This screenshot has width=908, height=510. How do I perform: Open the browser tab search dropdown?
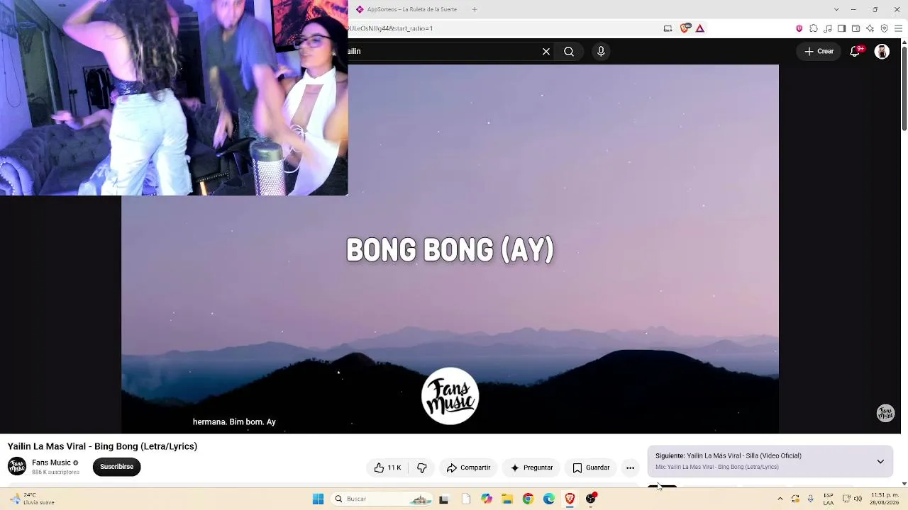coord(836,10)
